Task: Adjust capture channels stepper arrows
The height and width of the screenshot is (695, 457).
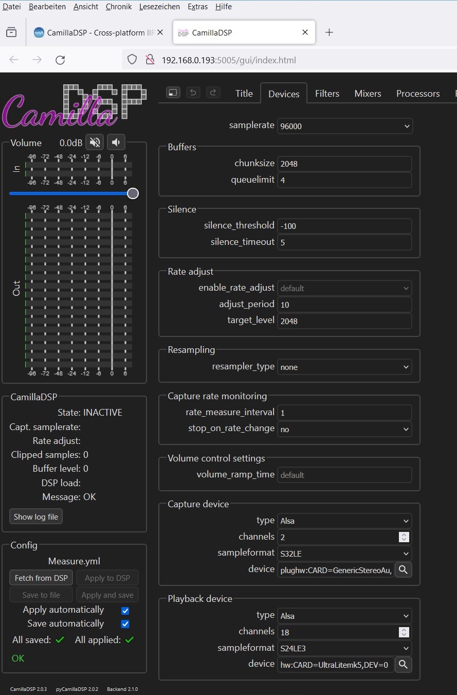Action: 404,537
